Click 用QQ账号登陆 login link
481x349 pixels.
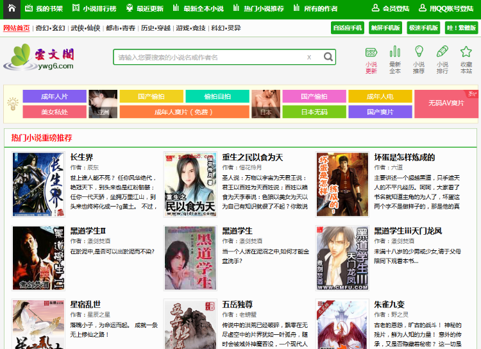pos(446,8)
